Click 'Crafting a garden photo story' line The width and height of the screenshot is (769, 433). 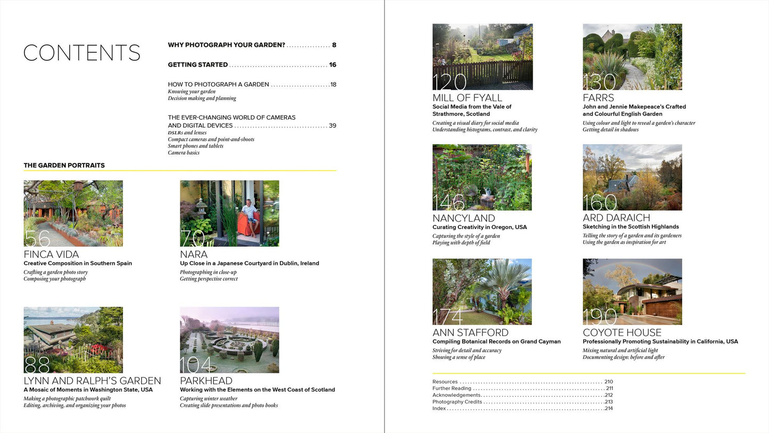(x=56, y=272)
